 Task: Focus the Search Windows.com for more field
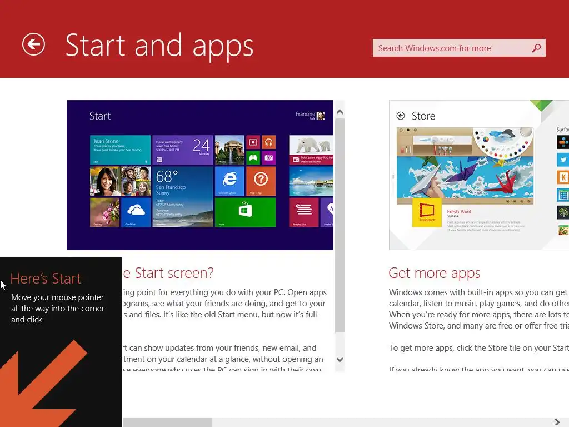458,48
